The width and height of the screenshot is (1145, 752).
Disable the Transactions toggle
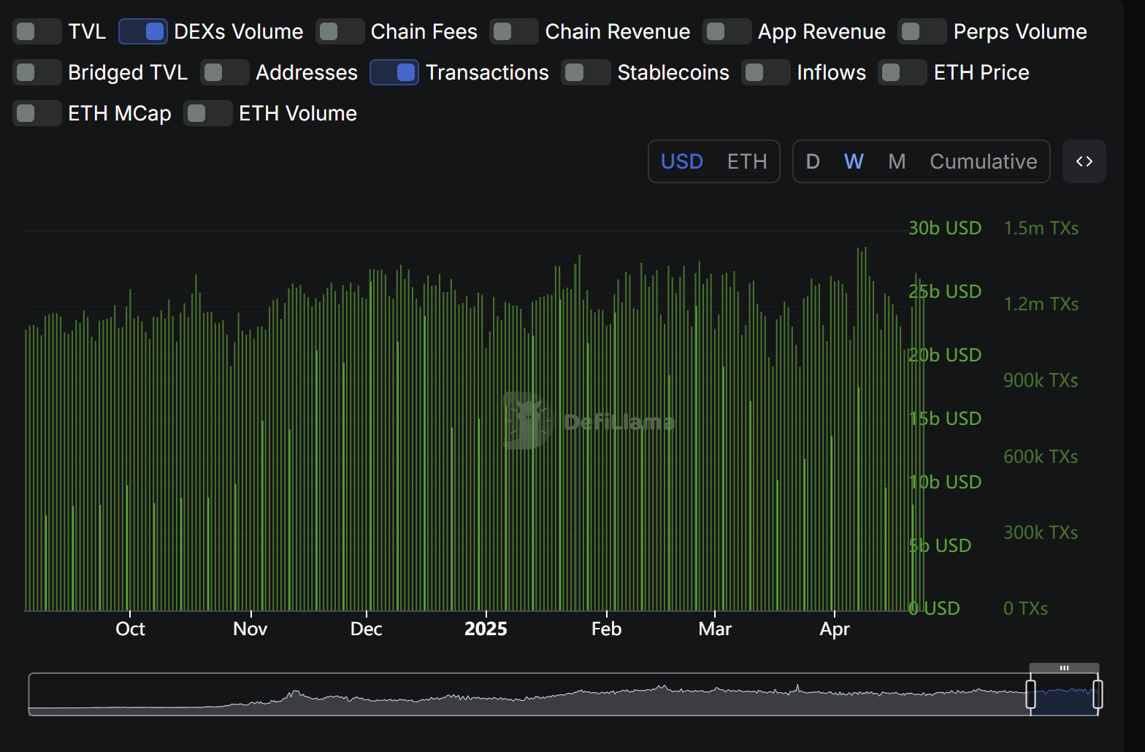pos(394,73)
